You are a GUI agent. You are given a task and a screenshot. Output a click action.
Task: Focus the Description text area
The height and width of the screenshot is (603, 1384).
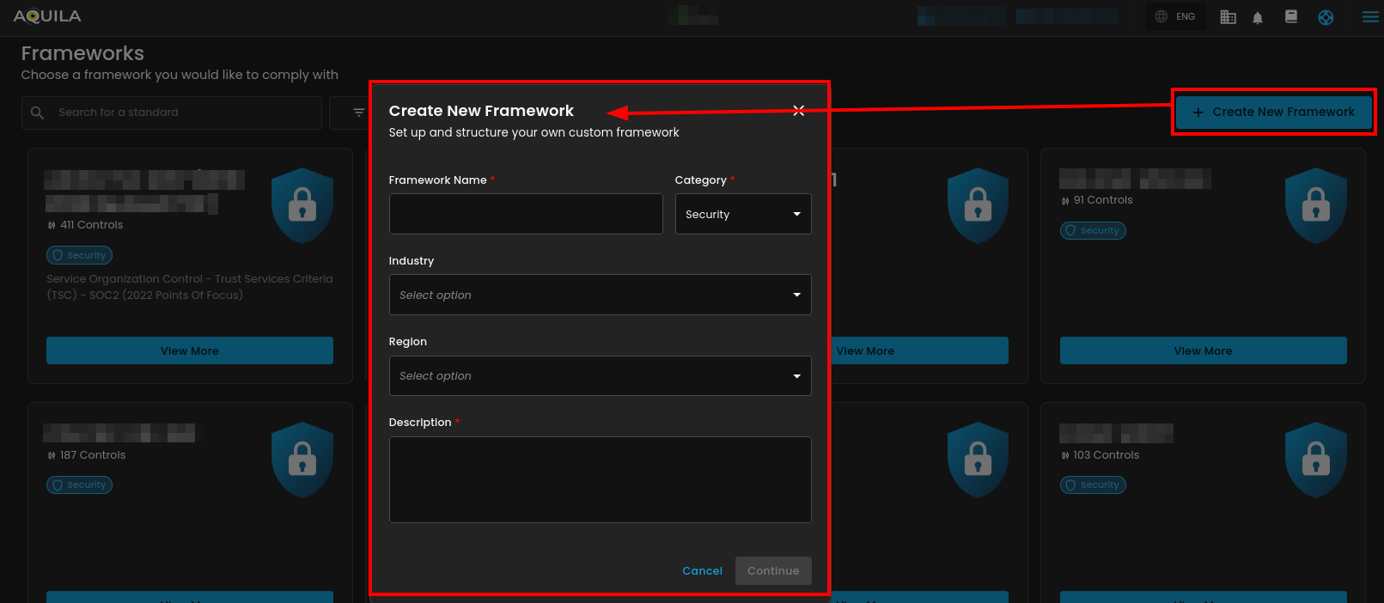coord(600,479)
